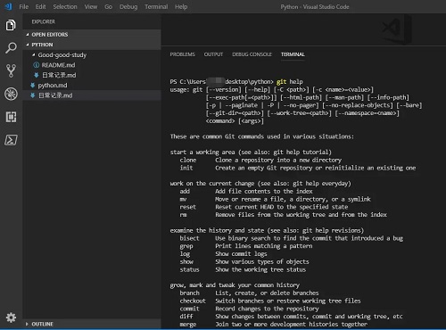Open the Search view icon
The height and width of the screenshot is (330, 446).
click(11, 48)
